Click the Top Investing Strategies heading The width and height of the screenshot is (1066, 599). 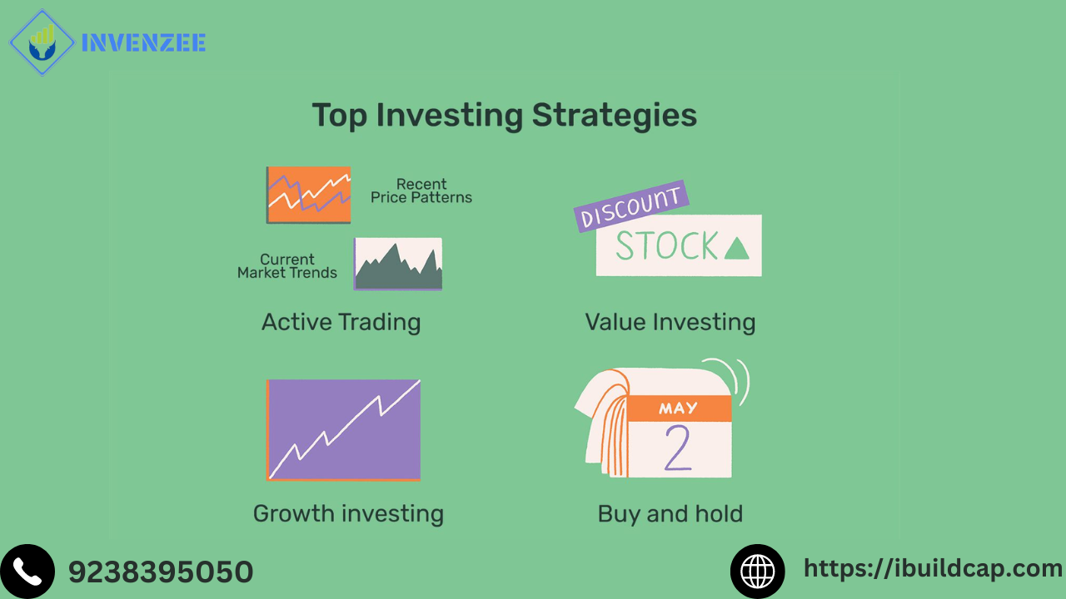(505, 116)
